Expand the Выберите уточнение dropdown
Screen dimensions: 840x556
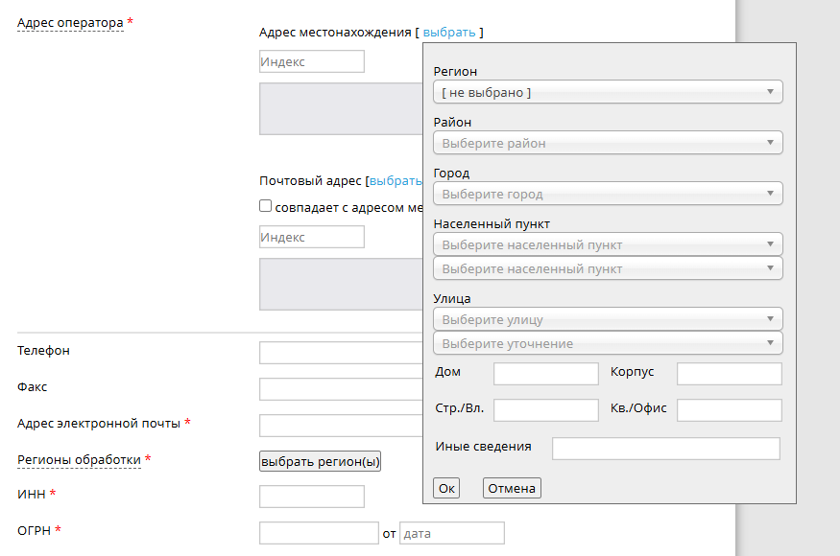pyautogui.click(x=608, y=343)
